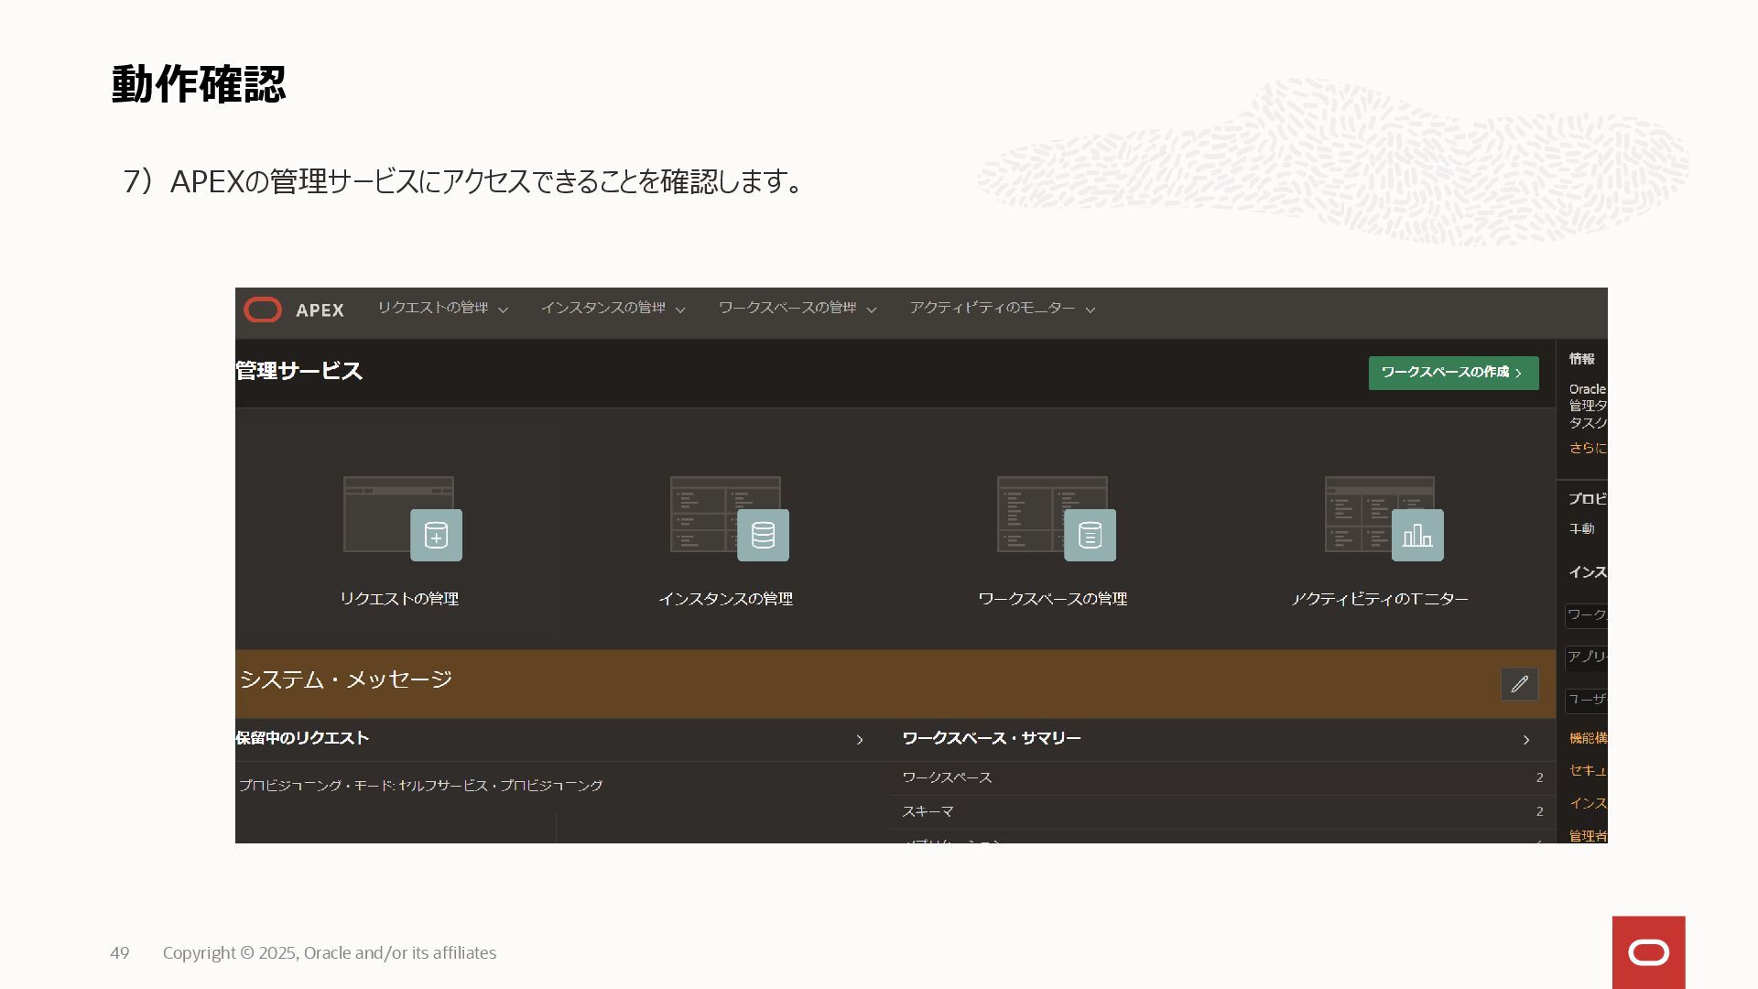1758x989 pixels.
Task: Expand the インスタンスの管理 header menu
Action: [613, 309]
